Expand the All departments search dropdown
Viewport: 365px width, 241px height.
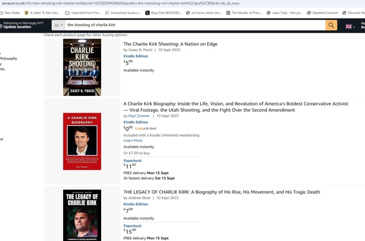[58, 25]
